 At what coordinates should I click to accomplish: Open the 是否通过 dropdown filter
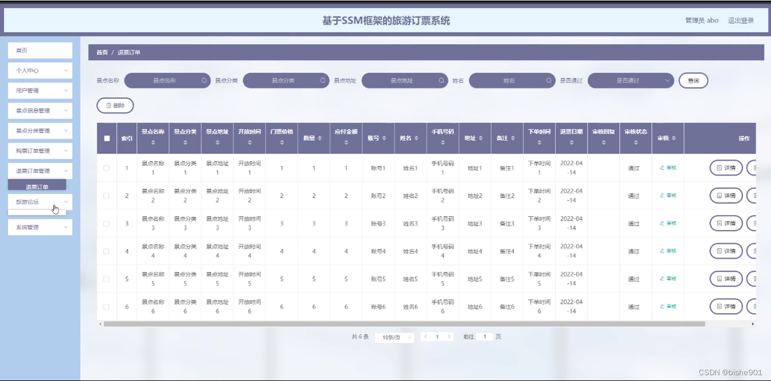coord(631,81)
